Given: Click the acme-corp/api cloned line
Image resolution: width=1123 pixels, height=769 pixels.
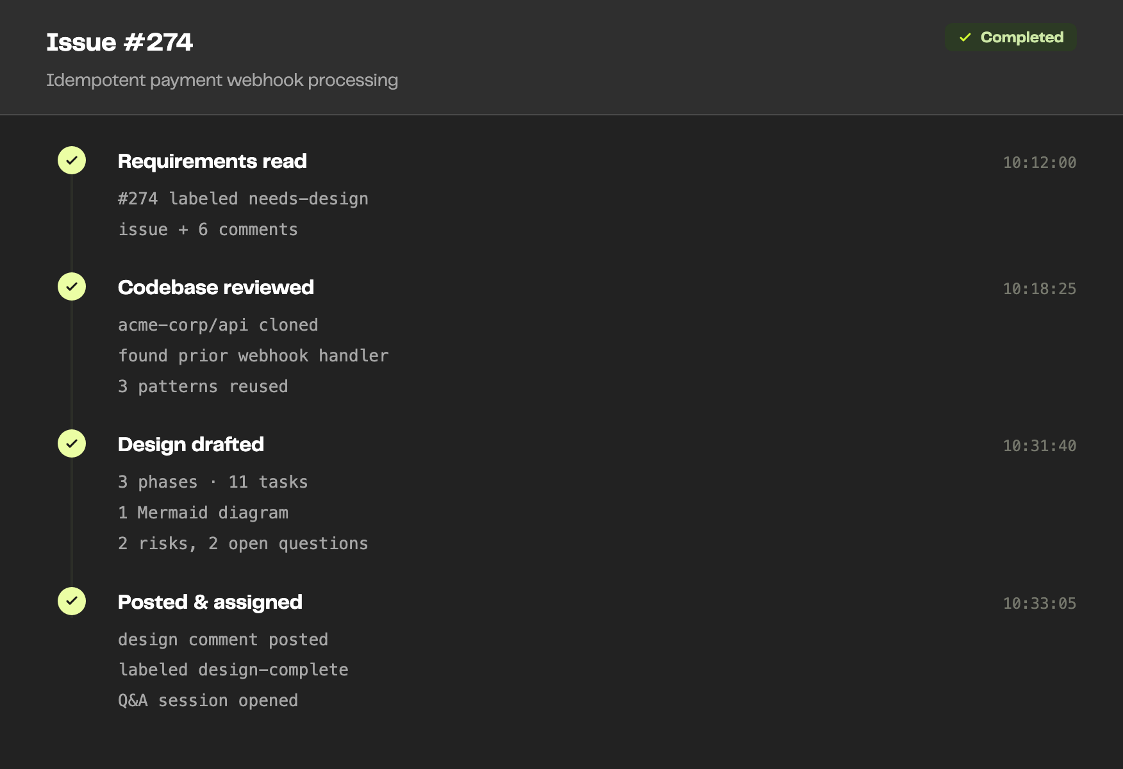Looking at the screenshot, I should pyautogui.click(x=218, y=325).
